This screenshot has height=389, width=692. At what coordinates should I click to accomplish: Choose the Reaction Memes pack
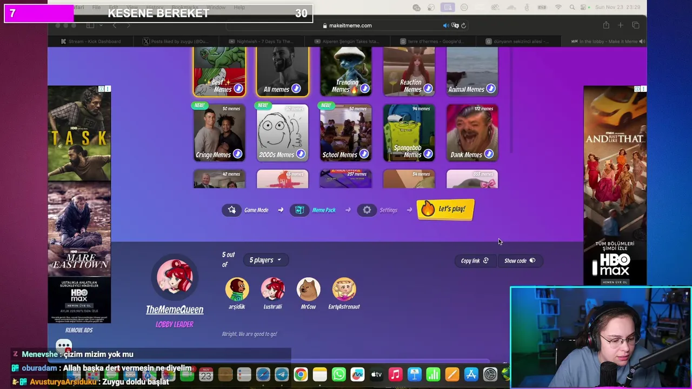click(409, 71)
